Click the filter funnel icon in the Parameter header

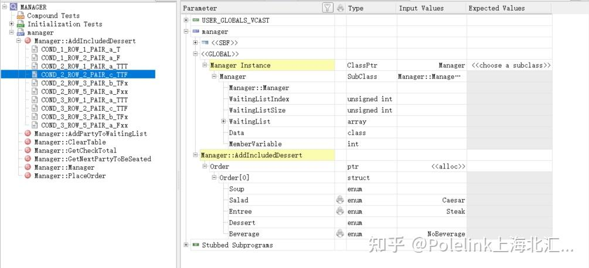click(x=328, y=8)
